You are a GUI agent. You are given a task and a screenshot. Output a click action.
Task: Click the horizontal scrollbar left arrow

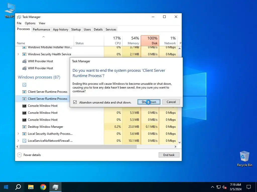pyautogui.click(x=17, y=146)
